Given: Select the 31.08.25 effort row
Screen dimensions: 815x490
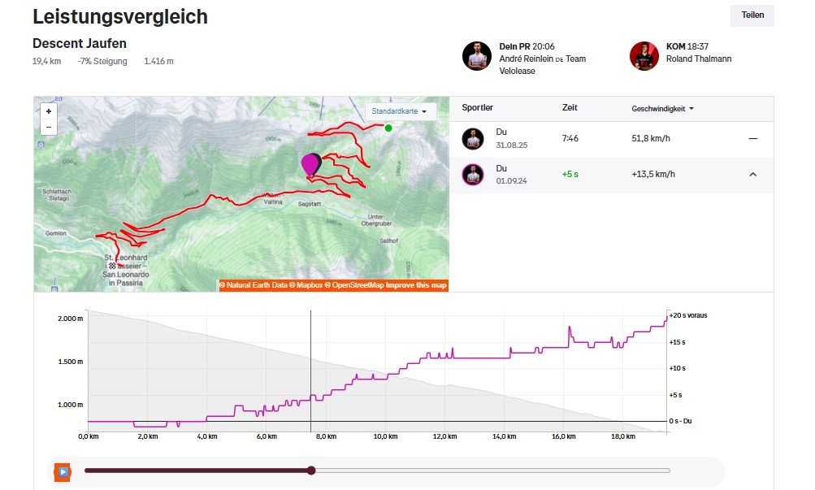Looking at the screenshot, I should [x=609, y=138].
